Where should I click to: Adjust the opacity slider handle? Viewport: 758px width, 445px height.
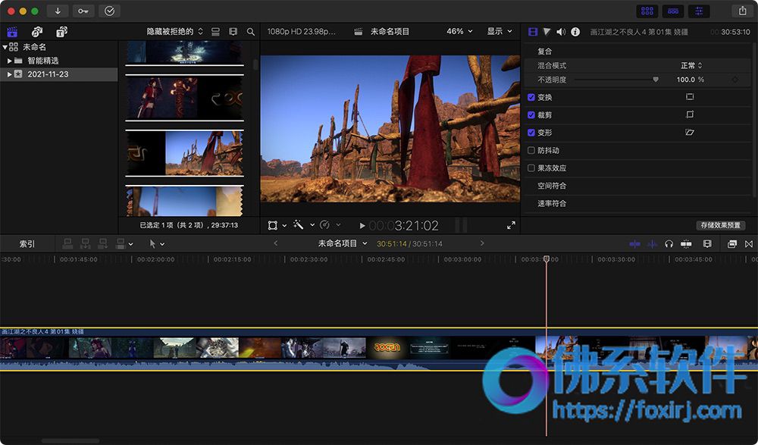656,80
